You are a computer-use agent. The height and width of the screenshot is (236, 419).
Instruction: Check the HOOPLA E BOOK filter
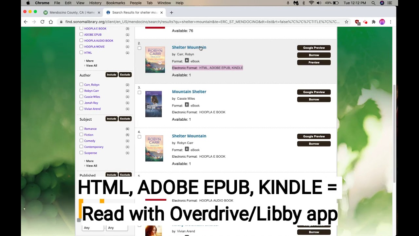point(81,29)
